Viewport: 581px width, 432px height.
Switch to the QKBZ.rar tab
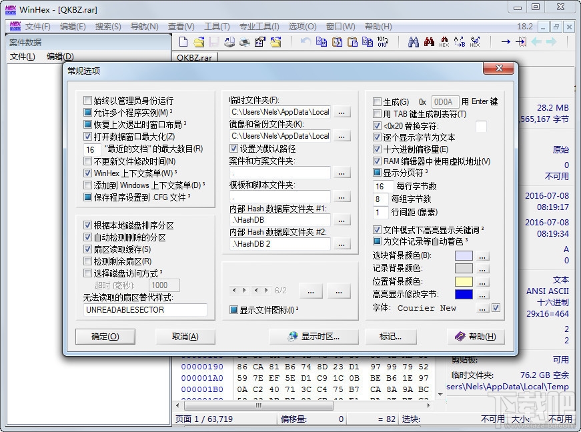tap(196, 58)
